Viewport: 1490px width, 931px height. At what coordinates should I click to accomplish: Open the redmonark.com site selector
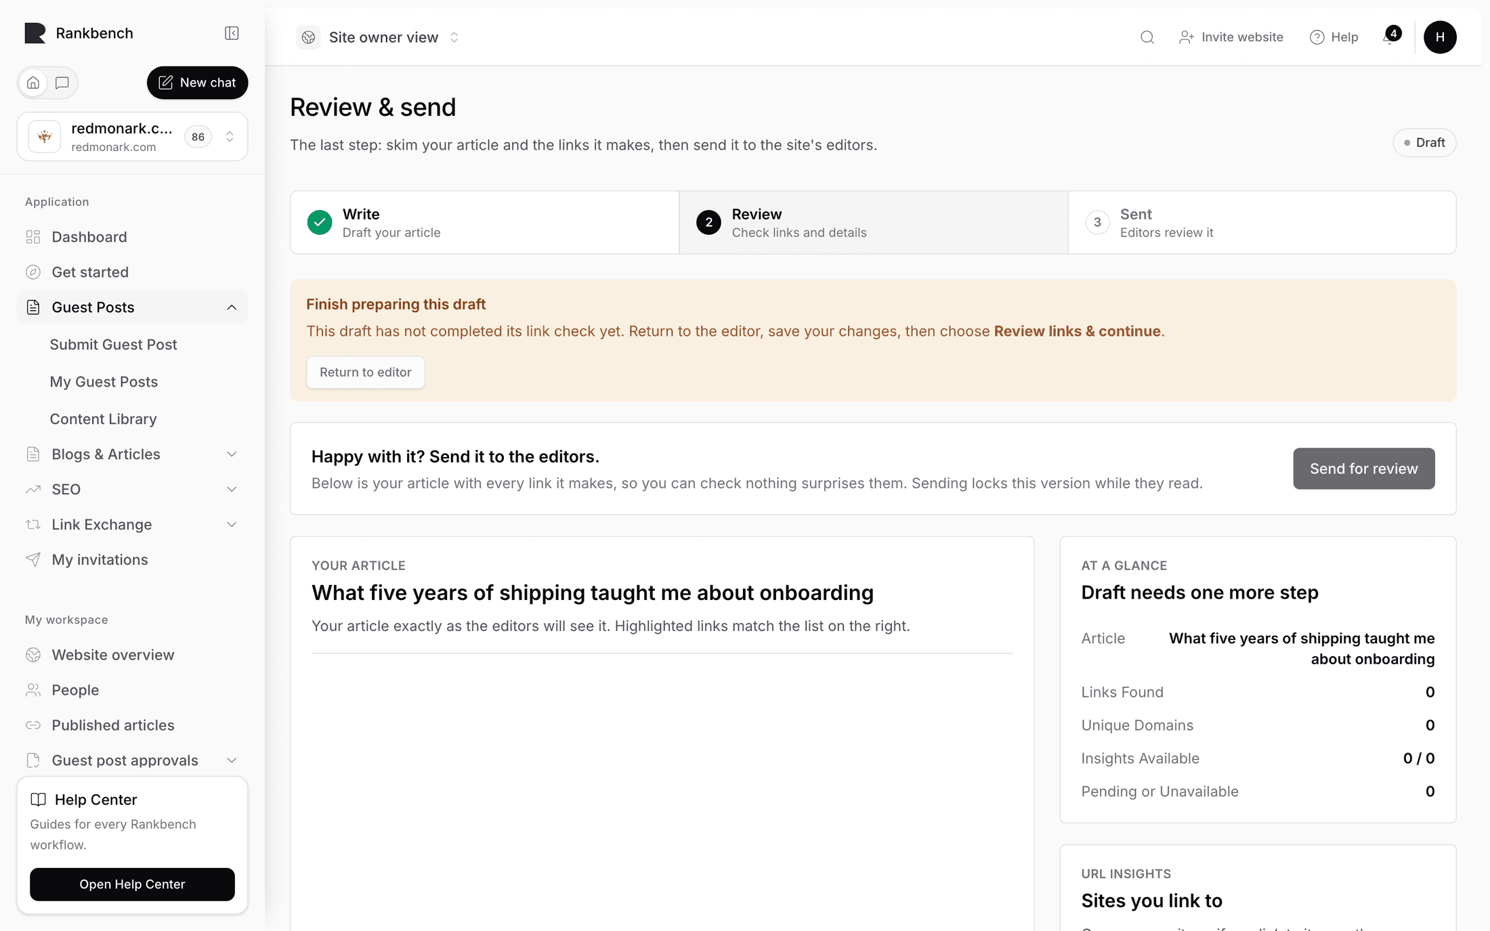coord(133,137)
